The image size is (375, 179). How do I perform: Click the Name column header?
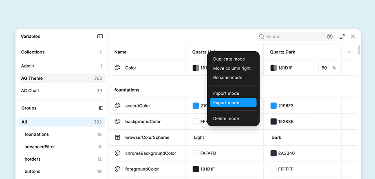(120, 52)
